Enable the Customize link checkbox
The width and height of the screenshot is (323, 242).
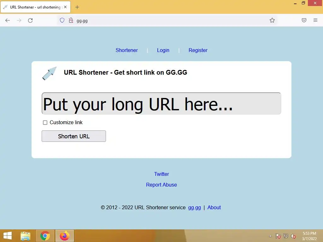[x=45, y=123]
